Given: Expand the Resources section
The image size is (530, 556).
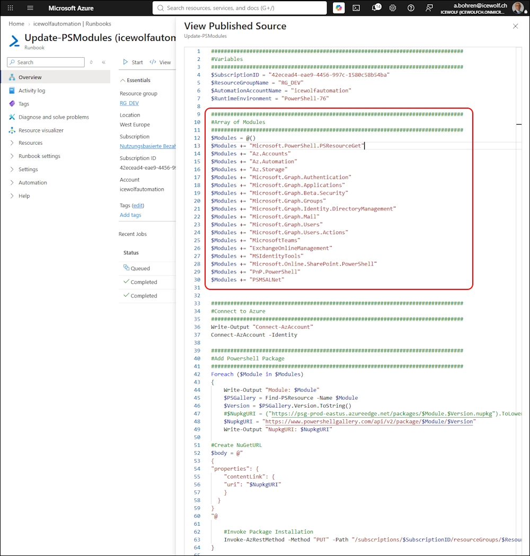Looking at the screenshot, I should (12, 143).
